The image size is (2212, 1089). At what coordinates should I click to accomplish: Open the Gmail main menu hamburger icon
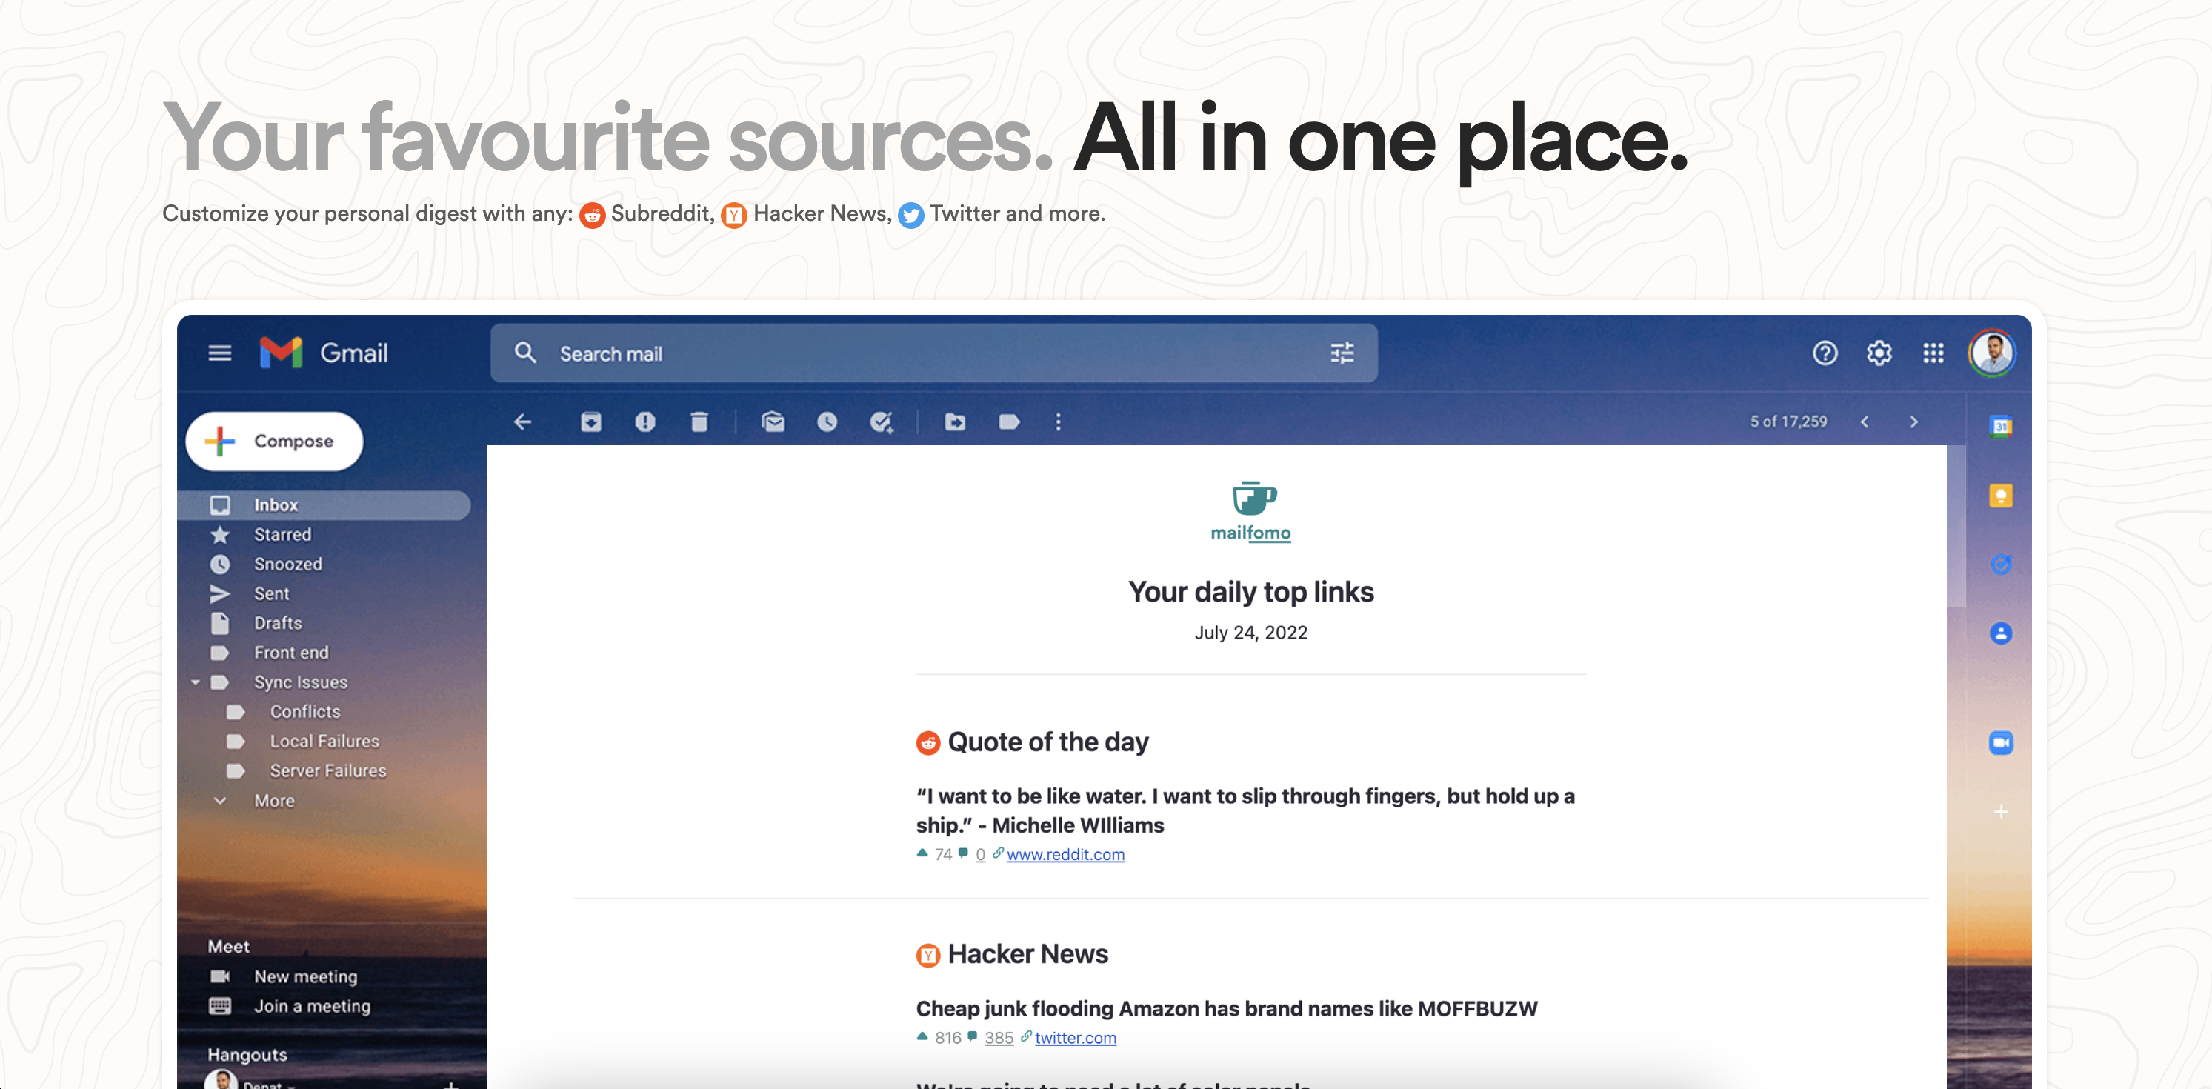point(220,353)
